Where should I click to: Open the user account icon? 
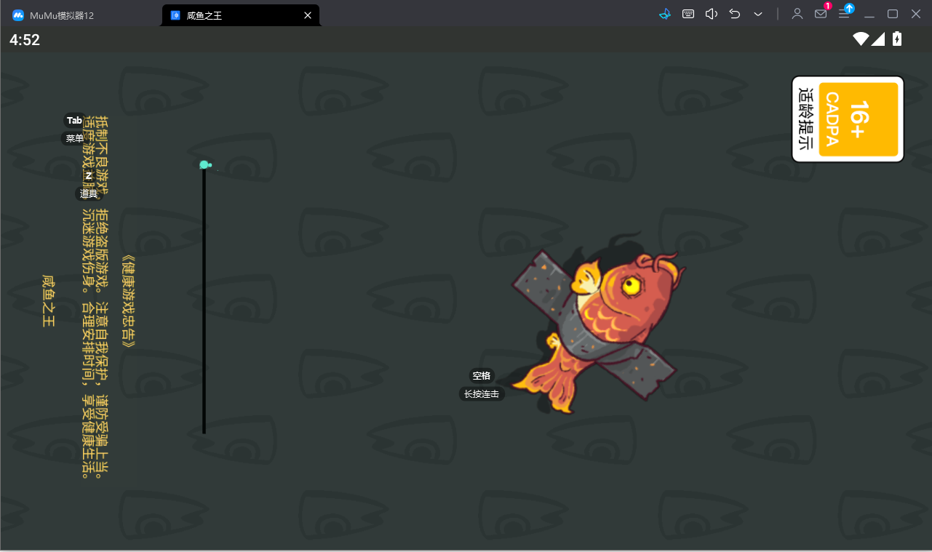click(x=797, y=14)
